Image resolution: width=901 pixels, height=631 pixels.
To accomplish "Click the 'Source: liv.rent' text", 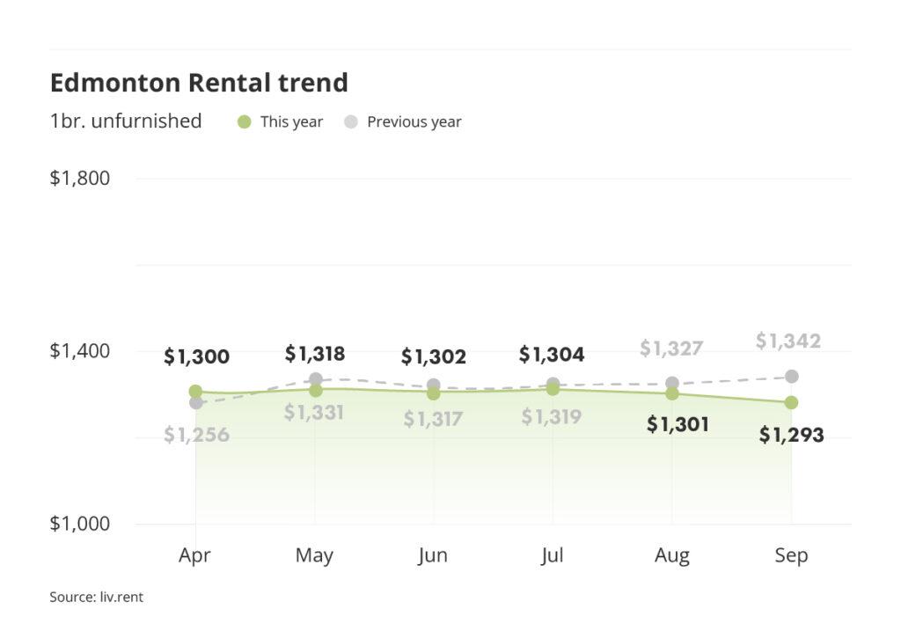I will (96, 598).
